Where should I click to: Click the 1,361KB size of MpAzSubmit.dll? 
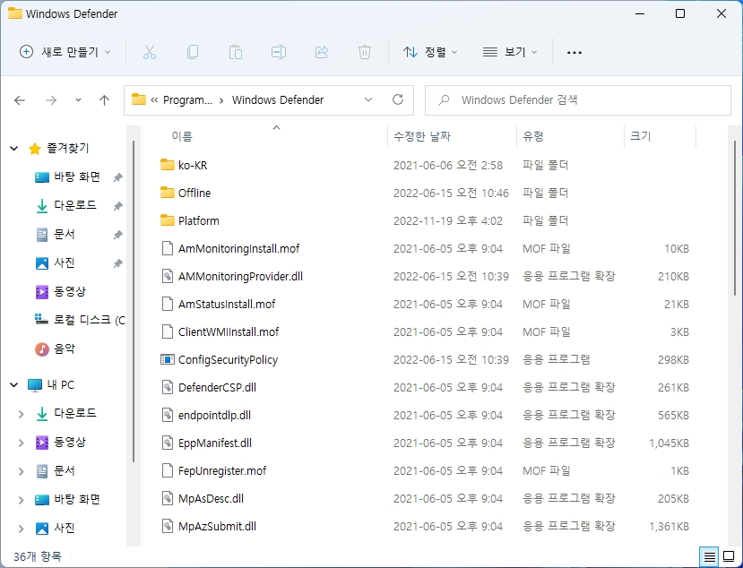pyautogui.click(x=670, y=526)
